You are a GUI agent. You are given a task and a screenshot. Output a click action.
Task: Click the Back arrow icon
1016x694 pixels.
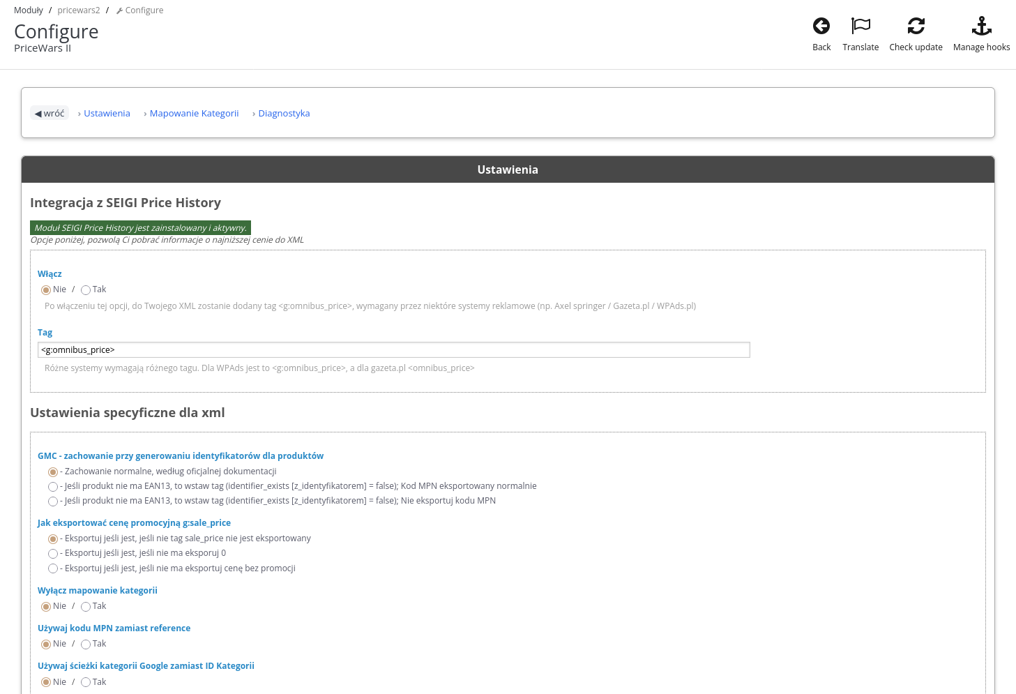click(x=821, y=27)
